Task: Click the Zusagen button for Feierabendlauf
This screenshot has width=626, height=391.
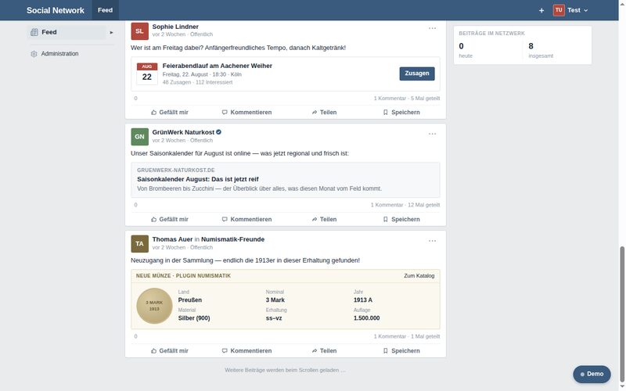Action: pyautogui.click(x=417, y=74)
